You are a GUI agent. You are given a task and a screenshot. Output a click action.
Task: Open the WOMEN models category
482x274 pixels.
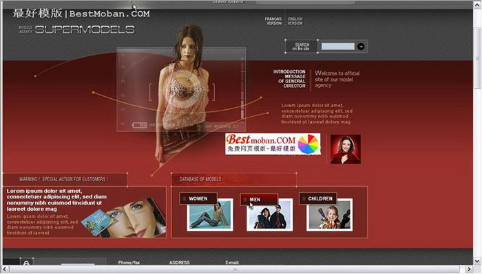[198, 198]
